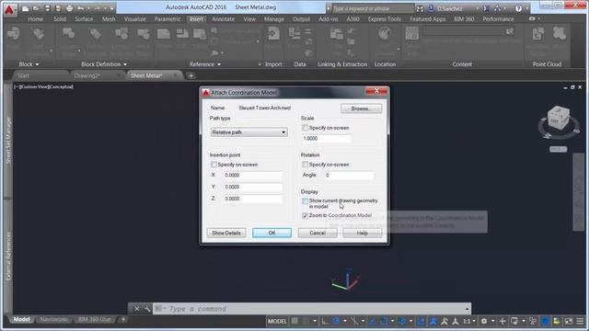Check Specify on-screen under Scale
The height and width of the screenshot is (331, 589).
click(x=305, y=128)
